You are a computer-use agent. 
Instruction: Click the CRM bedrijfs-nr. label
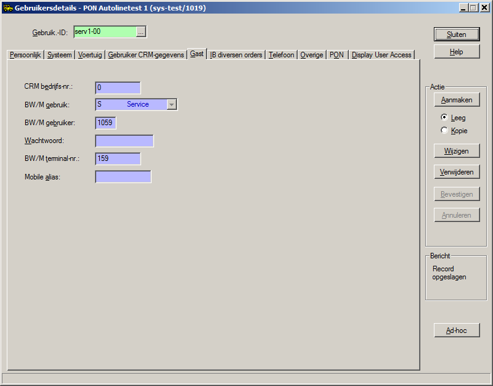(49, 86)
